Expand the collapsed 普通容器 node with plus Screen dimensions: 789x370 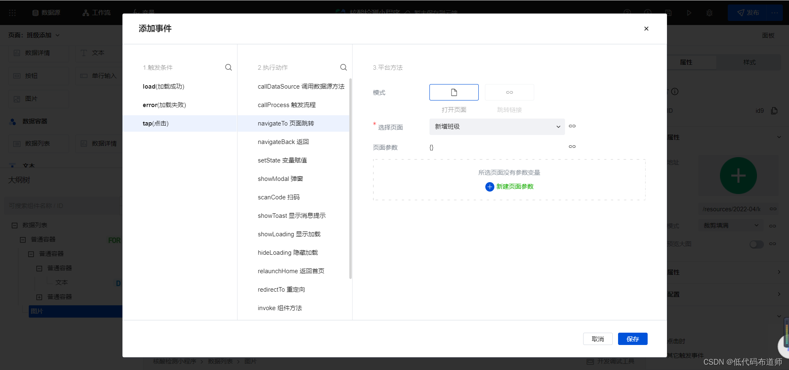click(39, 297)
